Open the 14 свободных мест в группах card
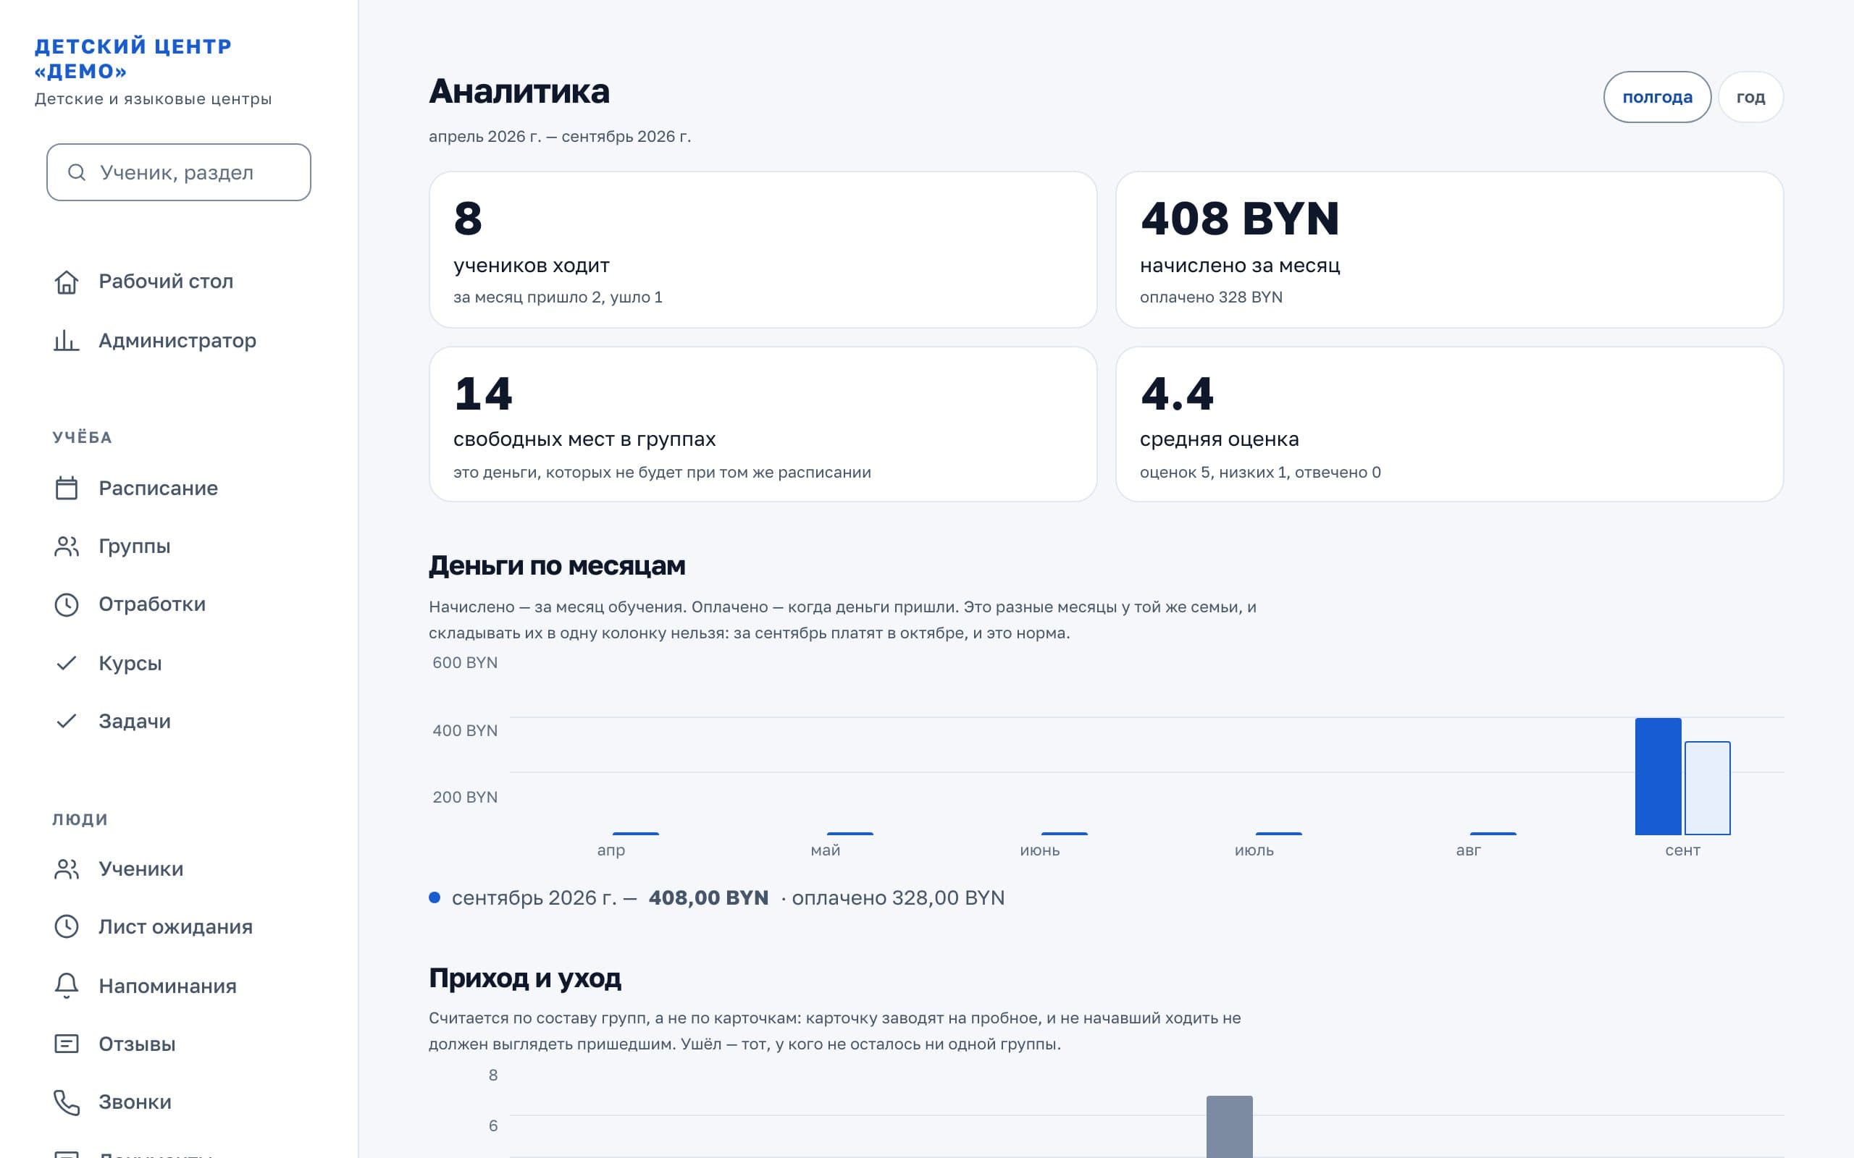This screenshot has height=1158, width=1854. [763, 424]
